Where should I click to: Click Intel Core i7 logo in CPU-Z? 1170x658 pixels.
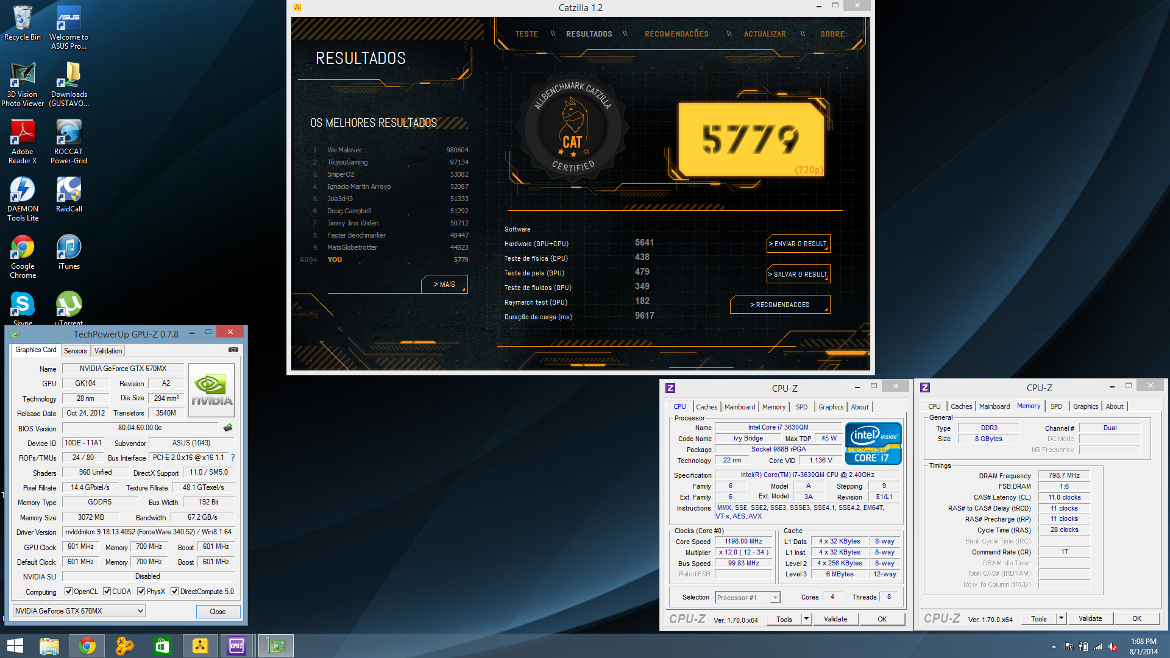click(873, 444)
